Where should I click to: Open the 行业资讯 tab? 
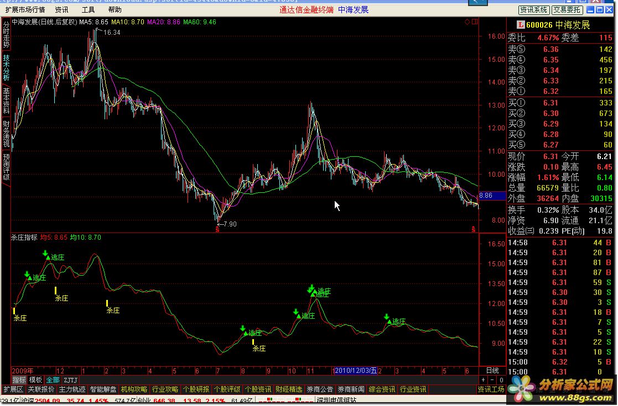[413, 389]
